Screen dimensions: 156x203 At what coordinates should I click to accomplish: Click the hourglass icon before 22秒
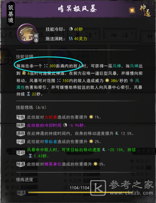pos(28,94)
